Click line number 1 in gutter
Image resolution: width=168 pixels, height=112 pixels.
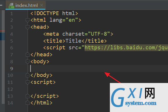[12, 14]
